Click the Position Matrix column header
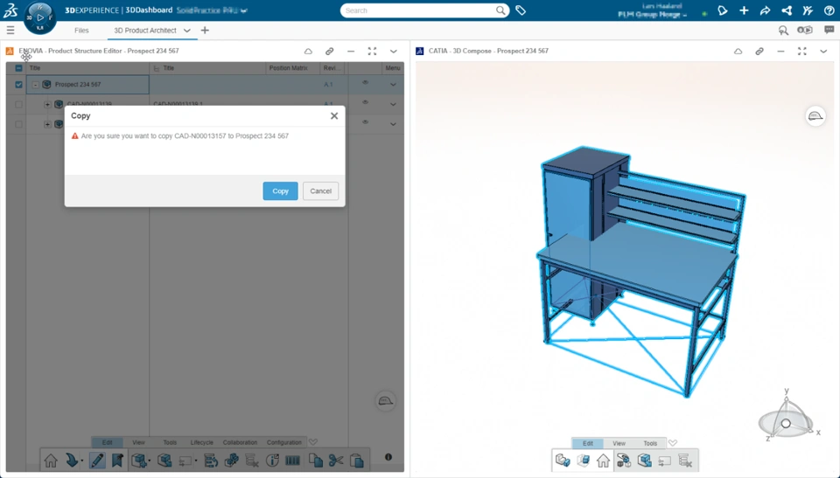The width and height of the screenshot is (840, 478). click(288, 68)
